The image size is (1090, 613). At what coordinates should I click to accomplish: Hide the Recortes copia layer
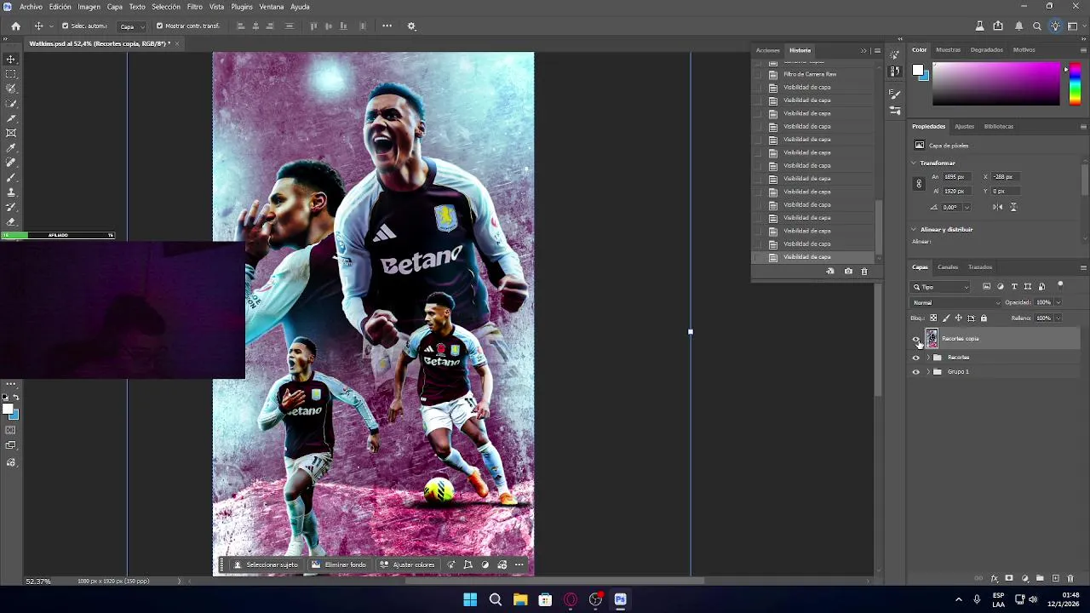coord(916,339)
